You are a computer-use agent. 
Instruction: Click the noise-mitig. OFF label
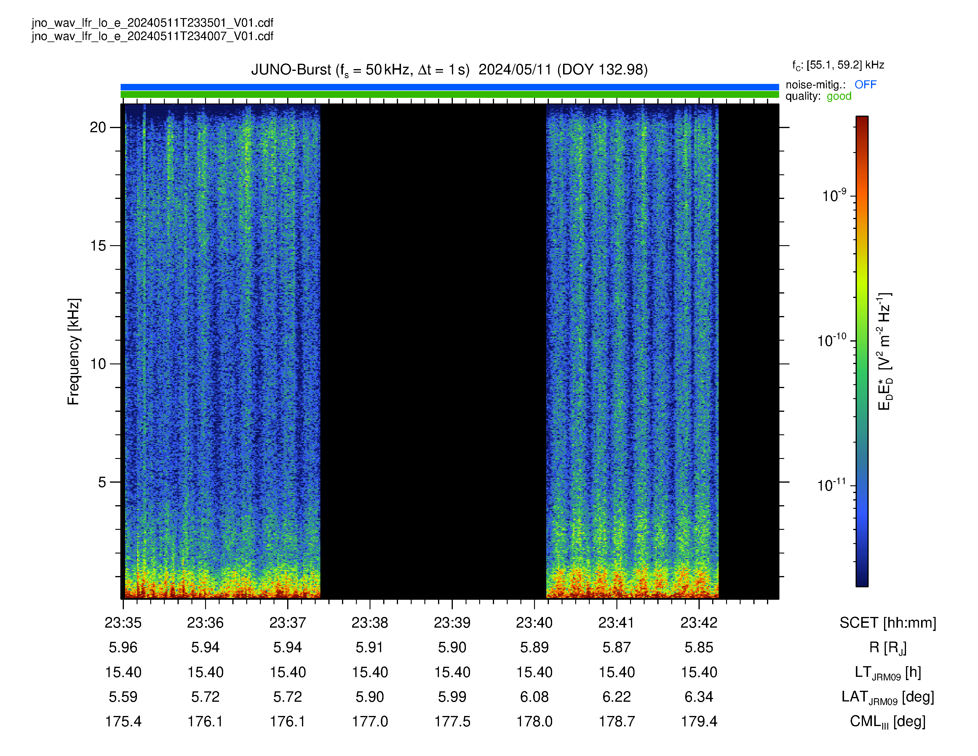tap(831, 85)
